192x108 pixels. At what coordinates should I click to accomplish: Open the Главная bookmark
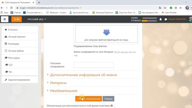tap(16, 13)
